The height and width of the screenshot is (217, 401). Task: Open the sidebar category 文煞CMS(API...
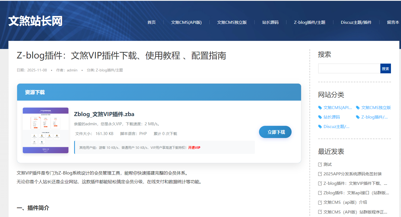[x=338, y=108]
